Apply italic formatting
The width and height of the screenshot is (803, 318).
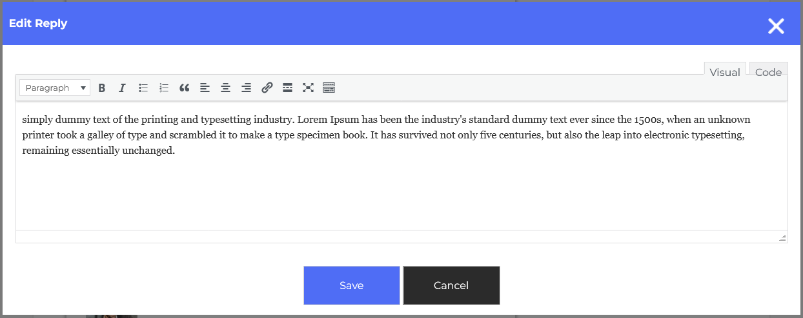pos(122,88)
